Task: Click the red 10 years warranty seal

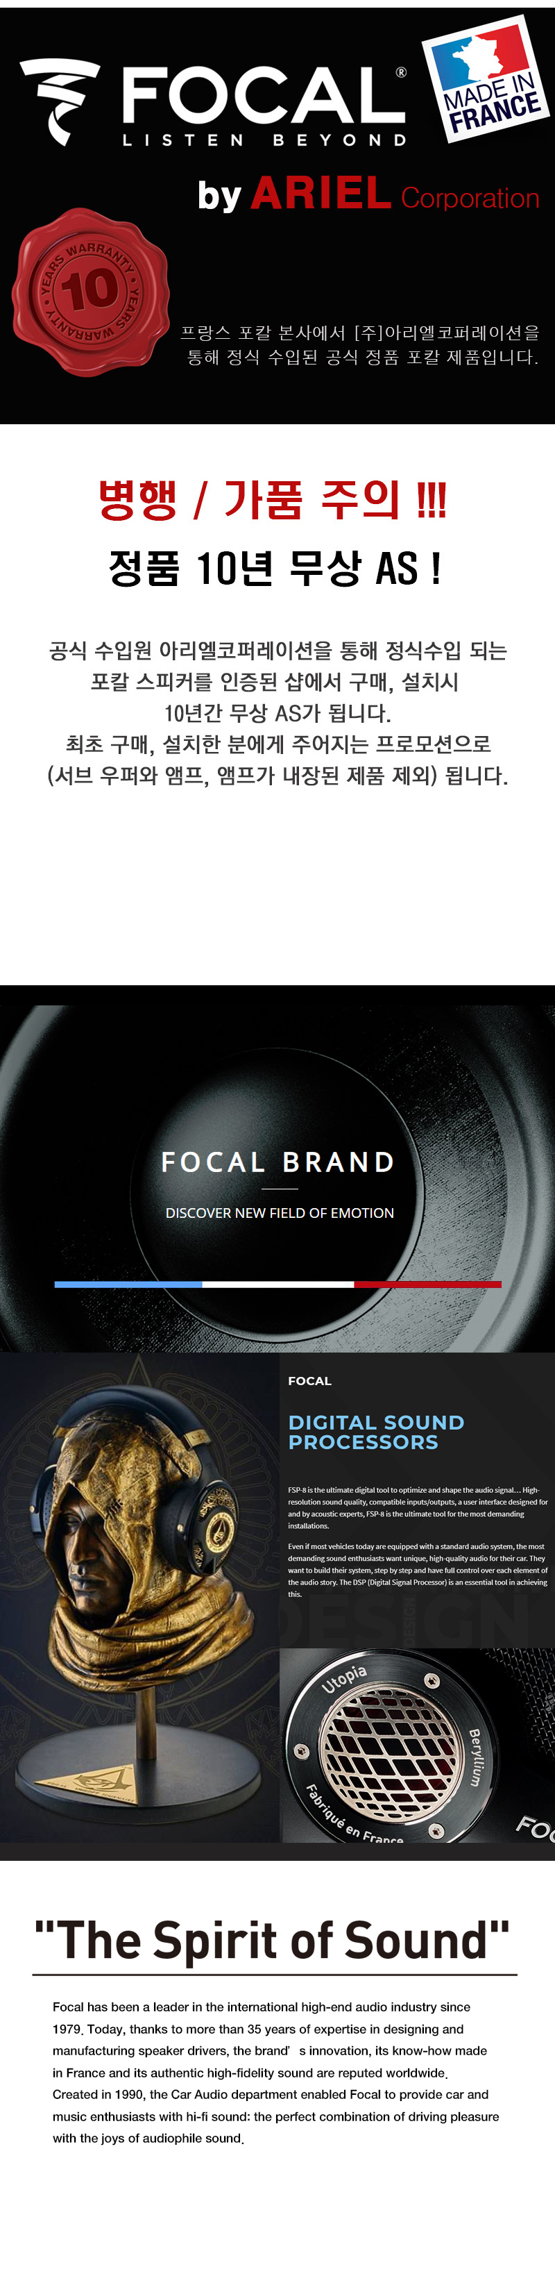Action: coord(91,292)
